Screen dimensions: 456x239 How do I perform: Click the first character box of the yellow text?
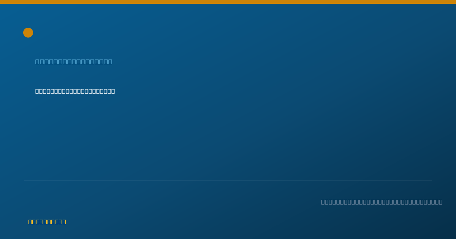pos(30,222)
